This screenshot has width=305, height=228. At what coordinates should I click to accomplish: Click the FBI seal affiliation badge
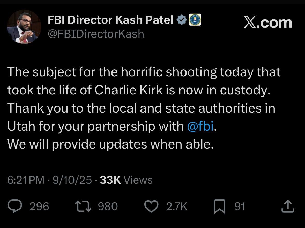point(195,20)
